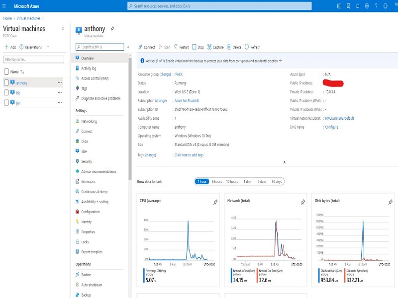Open portal settings gear
This screenshot has height=298, width=398.
tap(367, 6)
